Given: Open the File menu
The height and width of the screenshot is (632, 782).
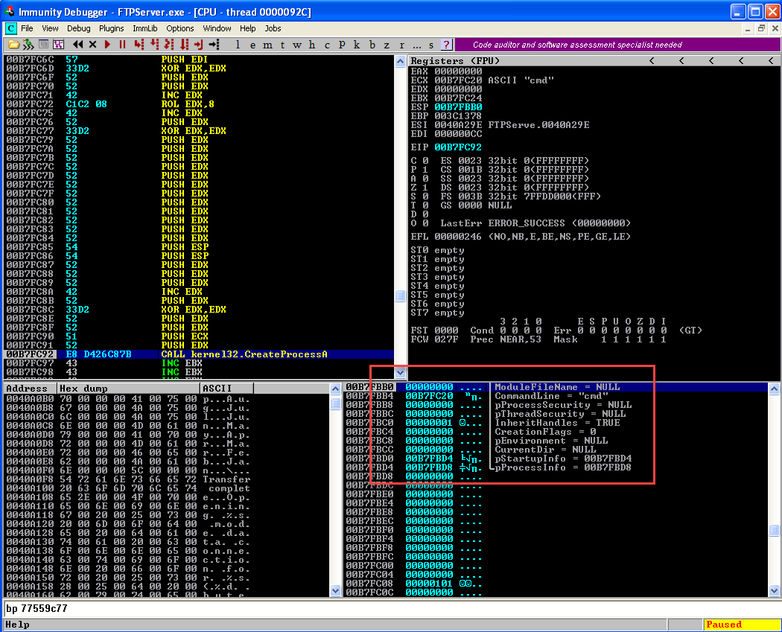Looking at the screenshot, I should [x=27, y=28].
